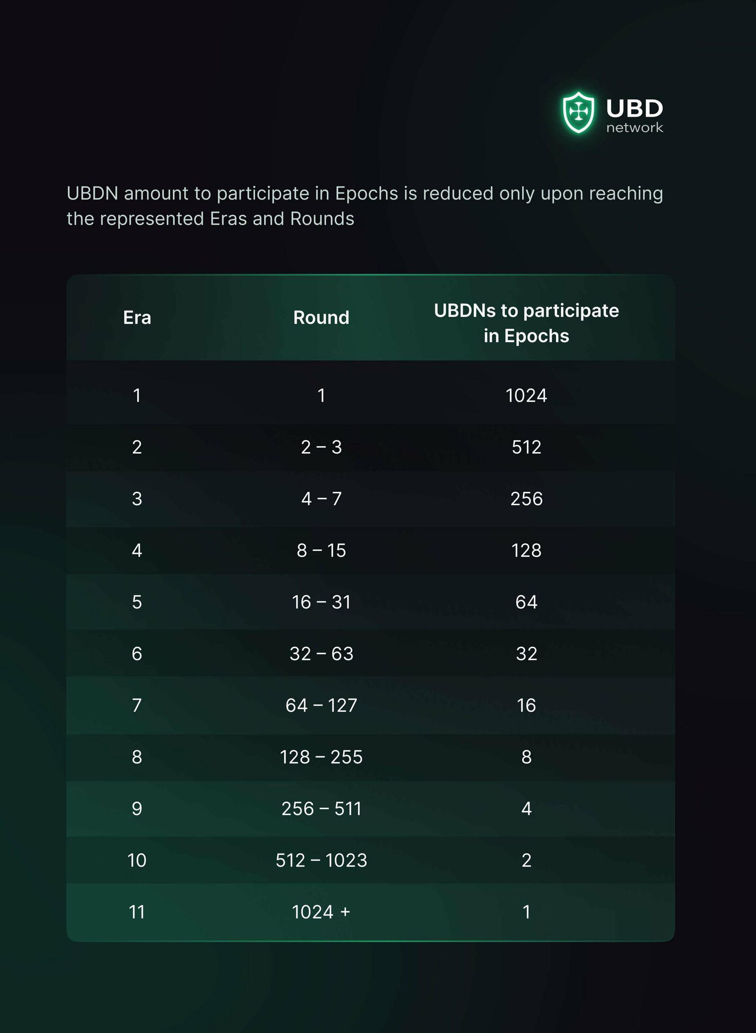The width and height of the screenshot is (756, 1033).
Task: Click the Round column header
Action: 321,317
